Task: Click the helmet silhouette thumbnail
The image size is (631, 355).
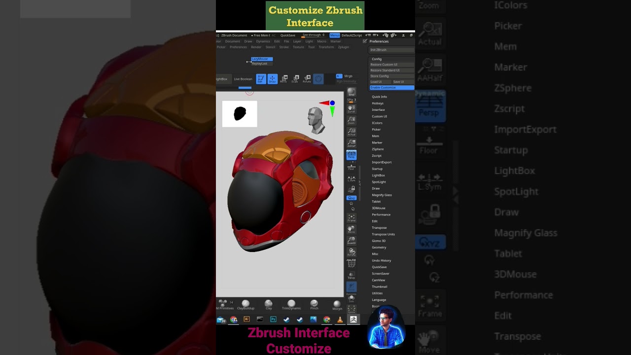Action: click(240, 114)
